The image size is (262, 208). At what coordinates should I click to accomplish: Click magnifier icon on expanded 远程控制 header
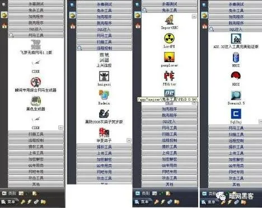click(79, 48)
